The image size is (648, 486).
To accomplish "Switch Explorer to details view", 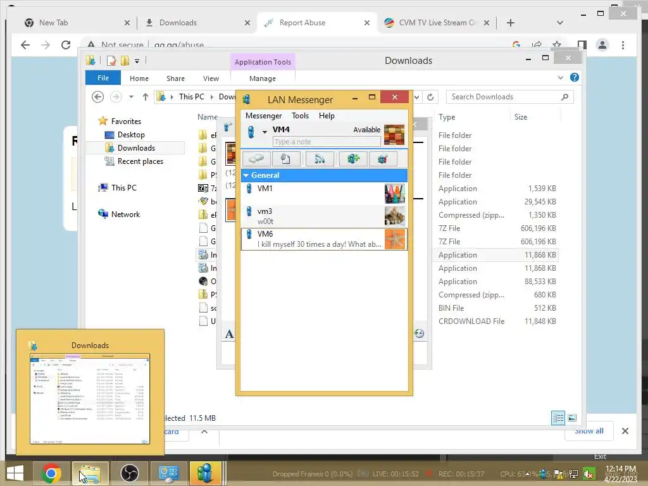I will pos(558,418).
